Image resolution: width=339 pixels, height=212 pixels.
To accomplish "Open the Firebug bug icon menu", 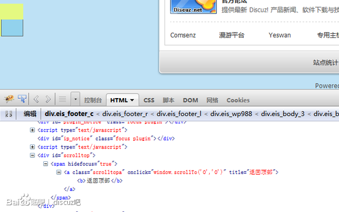I will (9, 99).
